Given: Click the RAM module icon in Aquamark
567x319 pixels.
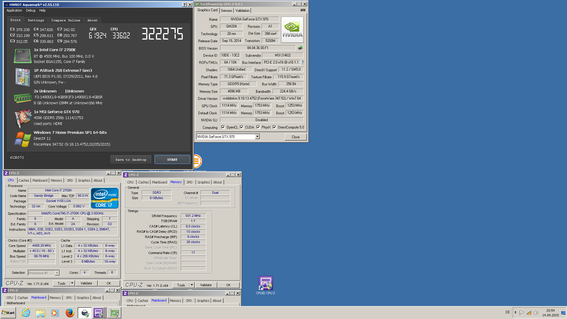Looking at the screenshot, I should pos(22,98).
